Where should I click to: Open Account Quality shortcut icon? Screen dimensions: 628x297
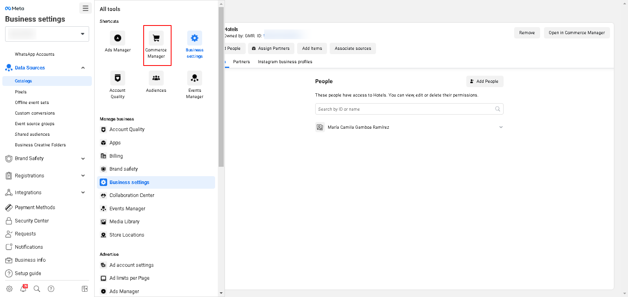117,78
